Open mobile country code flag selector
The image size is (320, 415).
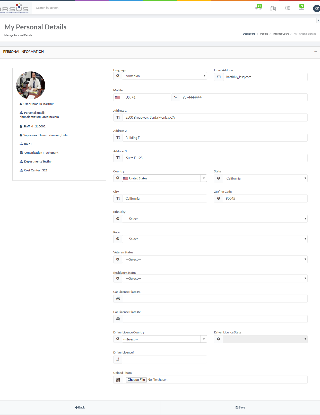[x=119, y=97]
